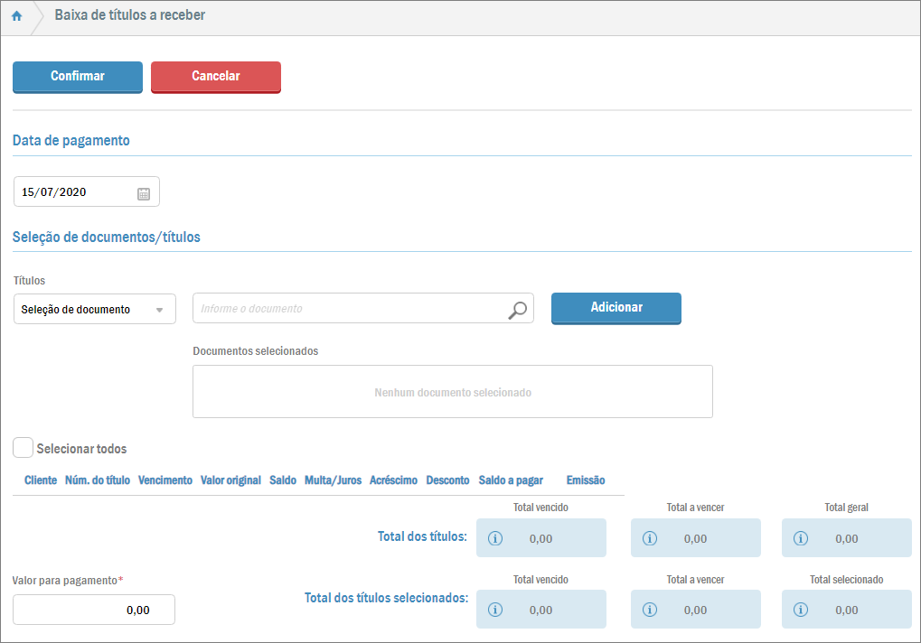Image resolution: width=921 pixels, height=643 pixels.
Task: Click info icon for selected Total vencido
Action: 494,610
